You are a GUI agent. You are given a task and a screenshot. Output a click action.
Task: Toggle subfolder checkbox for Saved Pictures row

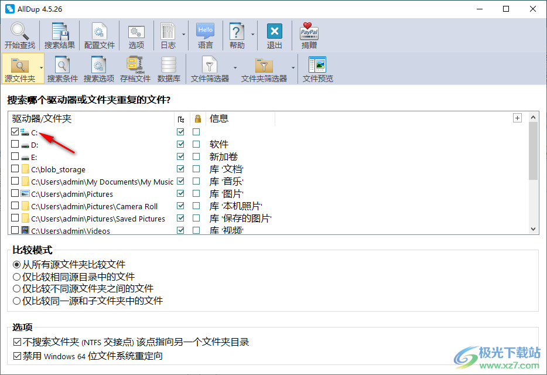[x=180, y=218]
